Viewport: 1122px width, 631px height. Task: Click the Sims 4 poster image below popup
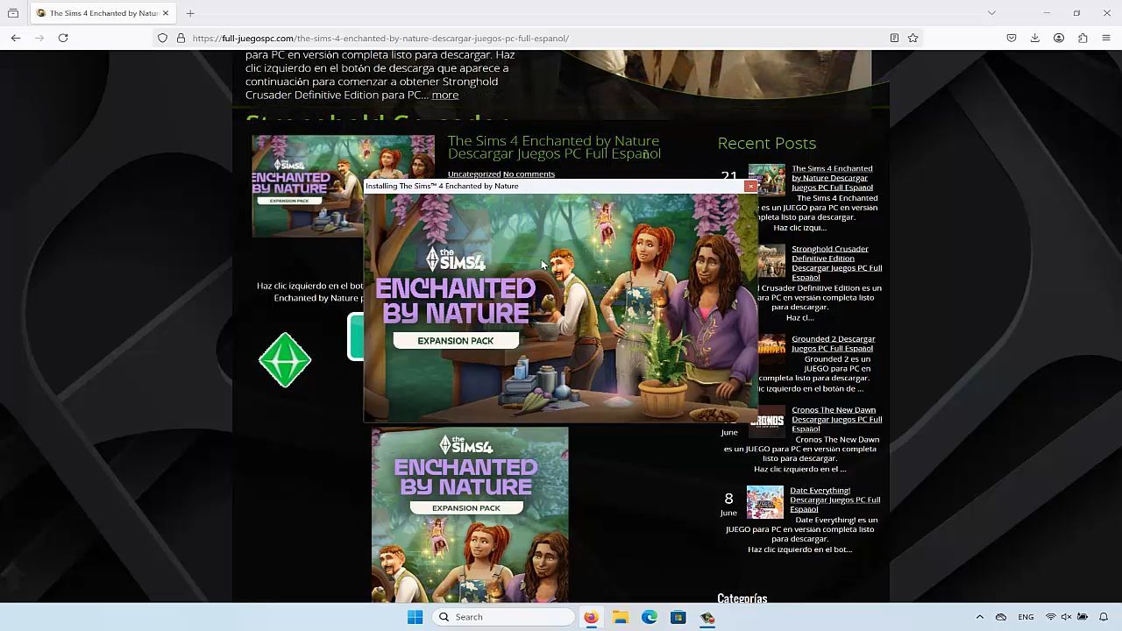[470, 514]
